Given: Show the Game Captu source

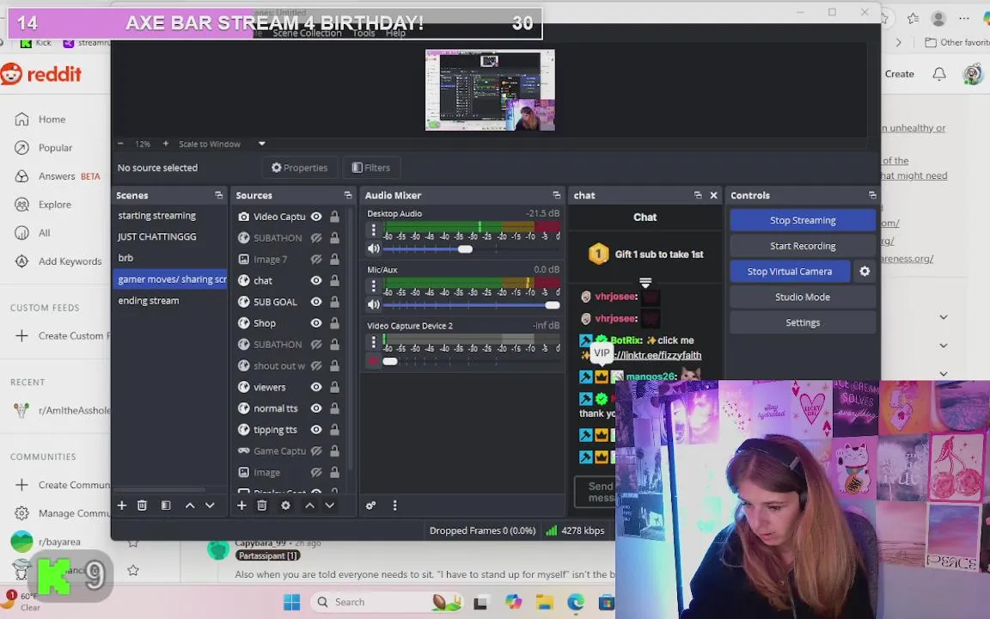Looking at the screenshot, I should click(x=316, y=451).
